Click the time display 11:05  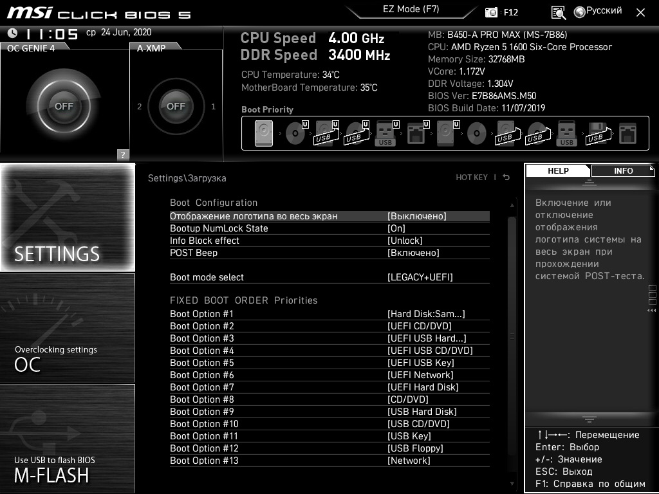51,33
